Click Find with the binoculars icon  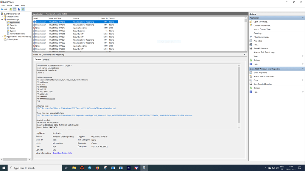(x=256, y=45)
